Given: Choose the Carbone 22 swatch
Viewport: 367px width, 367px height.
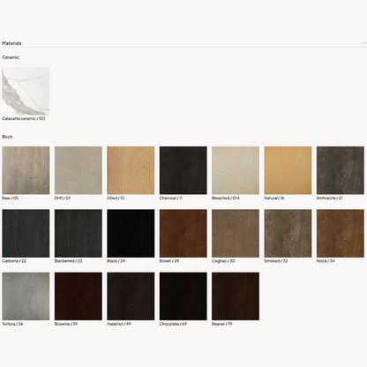Looking at the screenshot, I should [26, 233].
